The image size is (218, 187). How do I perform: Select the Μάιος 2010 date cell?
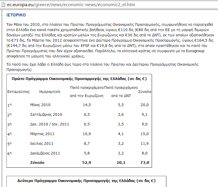coord(40,105)
